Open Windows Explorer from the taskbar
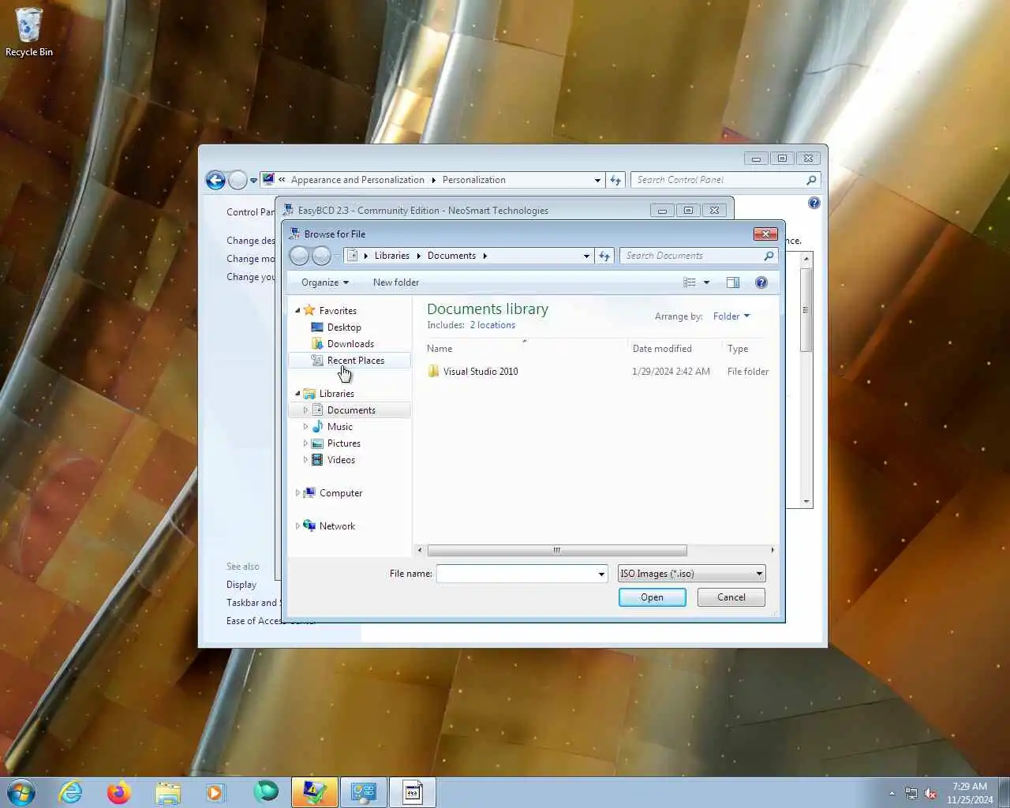This screenshot has height=808, width=1010. 168,792
